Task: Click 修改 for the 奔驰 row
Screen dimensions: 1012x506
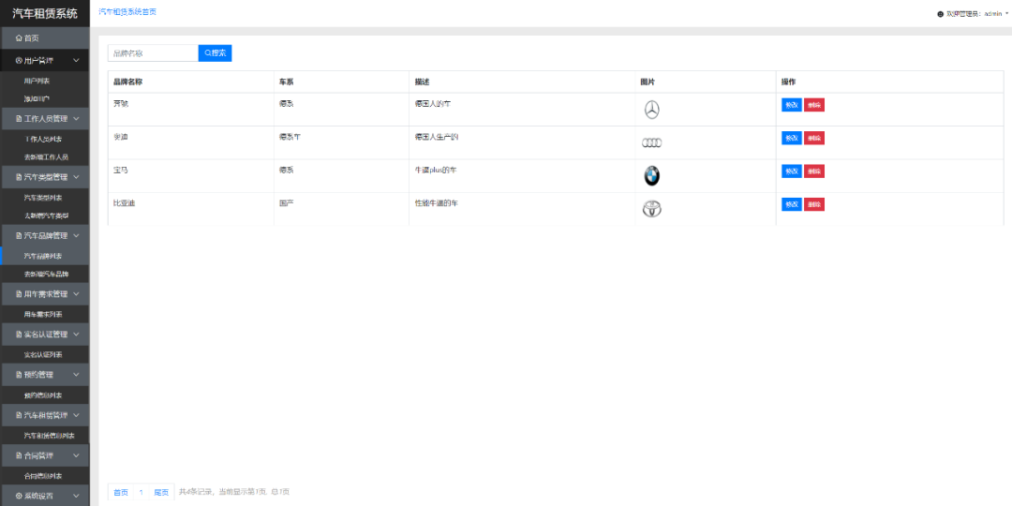Action: 792,105
